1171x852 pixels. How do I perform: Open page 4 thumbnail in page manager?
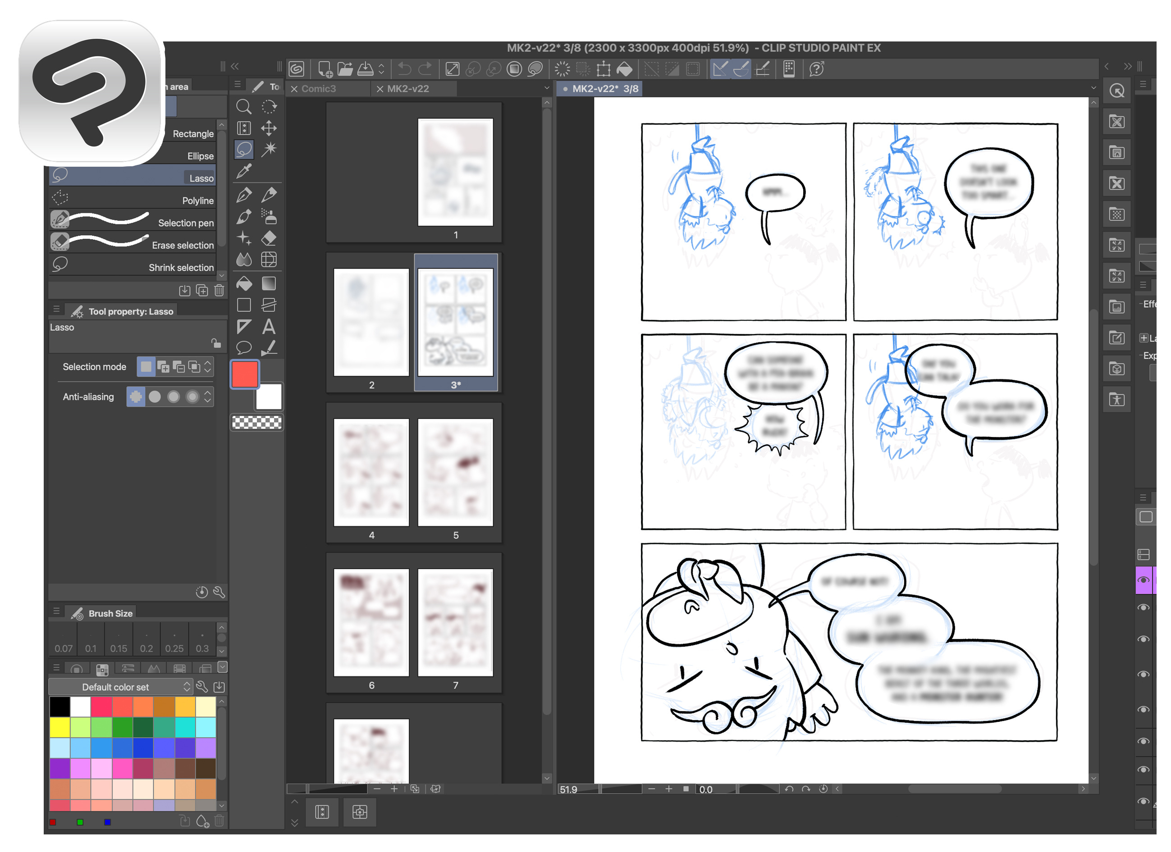tap(371, 472)
